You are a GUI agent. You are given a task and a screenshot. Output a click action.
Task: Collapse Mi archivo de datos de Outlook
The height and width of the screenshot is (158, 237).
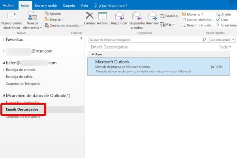pyautogui.click(x=4, y=96)
